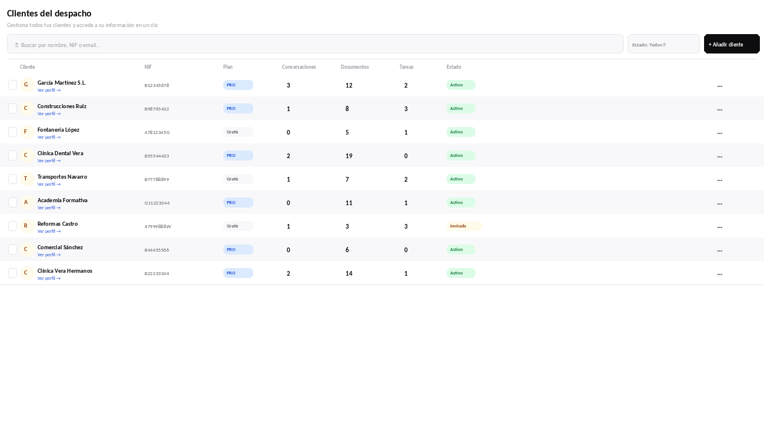
Task: Open more options for Academia Formativa
Action: coord(719,203)
